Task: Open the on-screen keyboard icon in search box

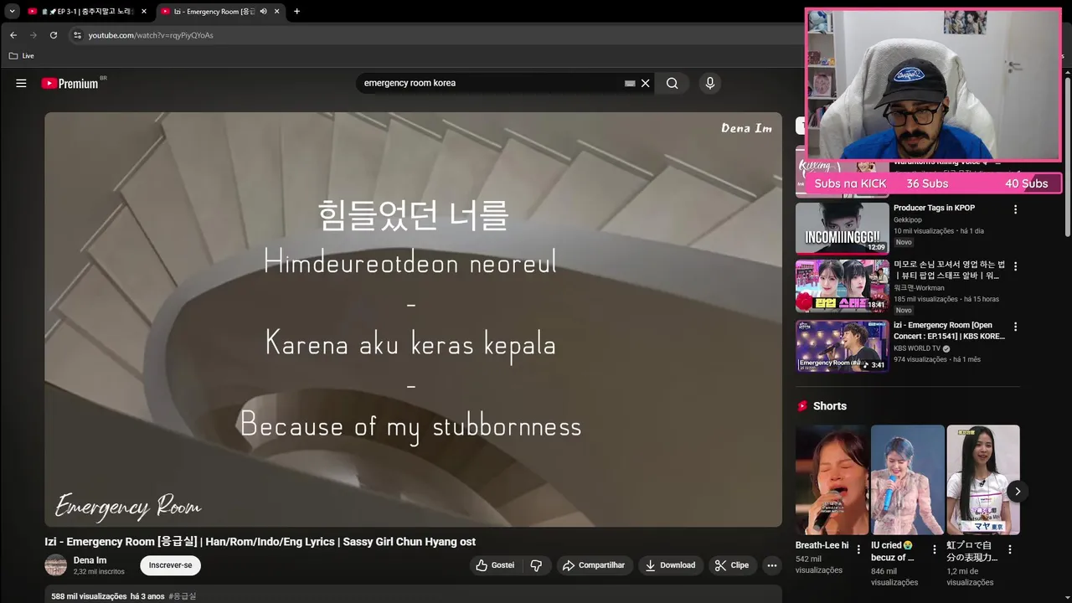Action: tap(630, 83)
